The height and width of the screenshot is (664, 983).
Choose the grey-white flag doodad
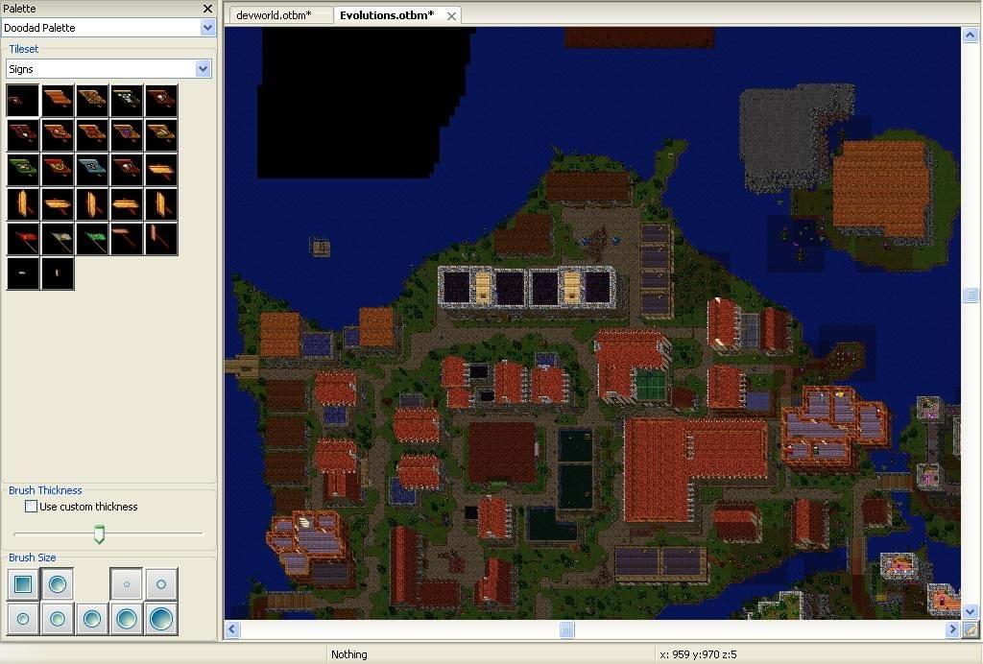click(58, 238)
